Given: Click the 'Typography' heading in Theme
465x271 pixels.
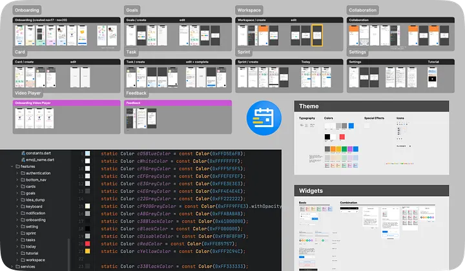Looking at the screenshot, I should click(x=307, y=118).
